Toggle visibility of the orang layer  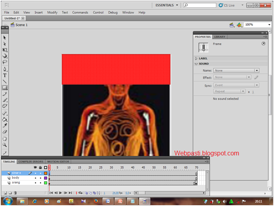35,183
